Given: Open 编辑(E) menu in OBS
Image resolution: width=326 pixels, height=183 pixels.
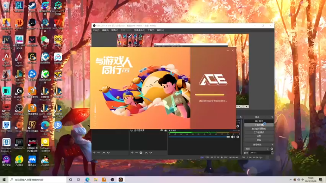Looking at the screenshot, I should pos(105,30).
